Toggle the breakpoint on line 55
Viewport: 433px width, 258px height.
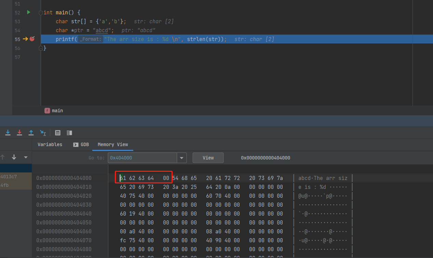click(x=32, y=39)
